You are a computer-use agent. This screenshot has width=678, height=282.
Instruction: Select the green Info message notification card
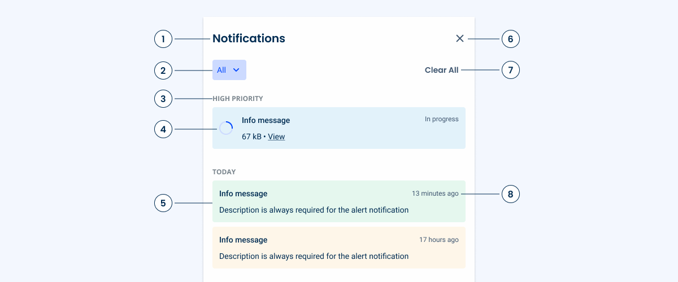point(338,201)
